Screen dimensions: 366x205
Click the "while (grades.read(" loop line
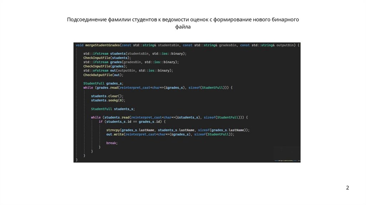[158, 88]
